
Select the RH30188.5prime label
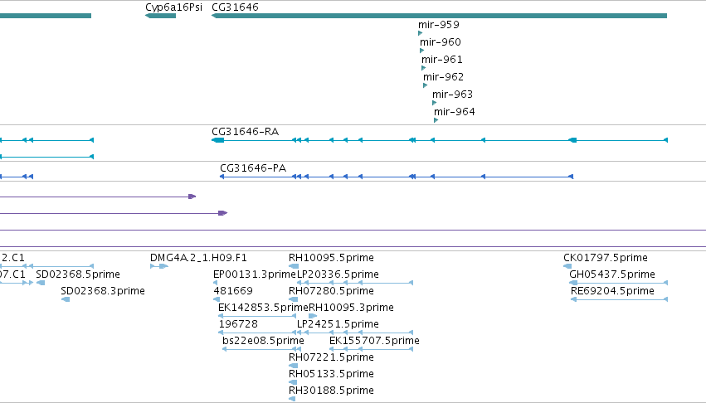pos(331,391)
